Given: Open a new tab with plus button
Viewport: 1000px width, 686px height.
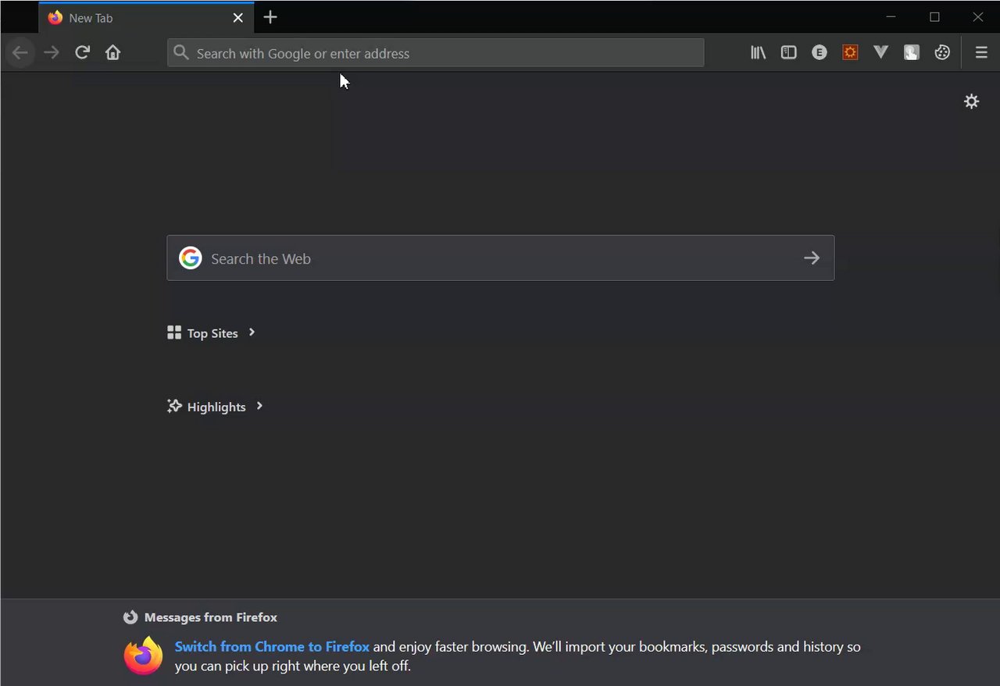Looking at the screenshot, I should click(270, 17).
